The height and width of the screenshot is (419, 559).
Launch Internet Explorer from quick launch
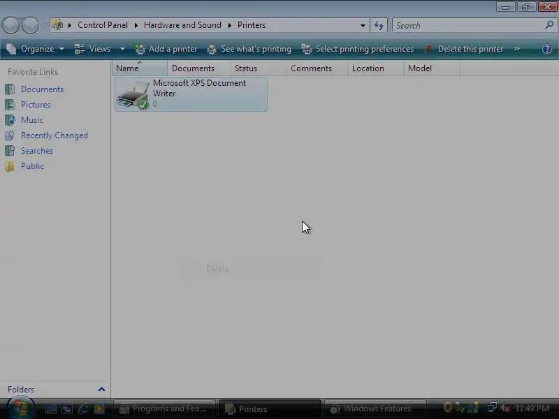[x=83, y=409]
